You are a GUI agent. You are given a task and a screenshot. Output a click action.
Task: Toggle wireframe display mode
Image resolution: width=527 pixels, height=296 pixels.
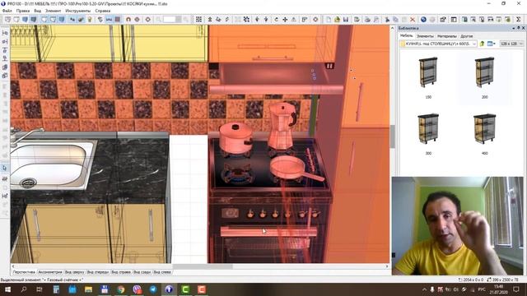pyautogui.click(x=7, y=20)
